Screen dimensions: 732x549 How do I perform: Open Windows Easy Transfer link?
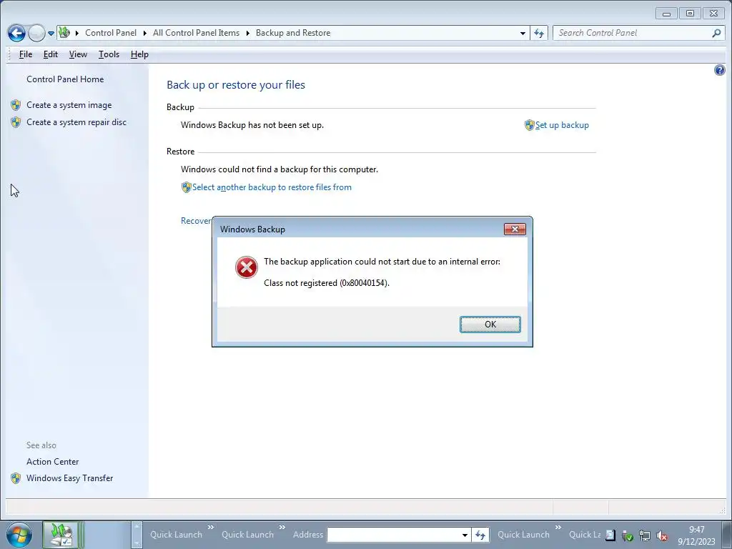pyautogui.click(x=69, y=478)
